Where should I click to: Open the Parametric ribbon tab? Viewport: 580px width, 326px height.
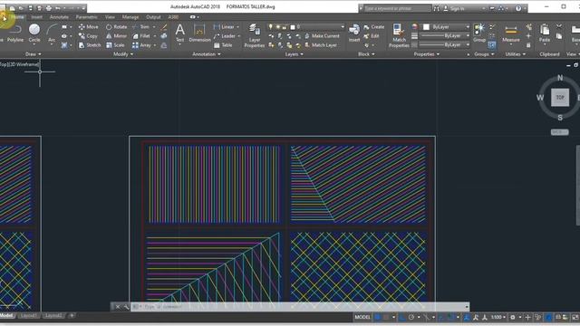(87, 17)
